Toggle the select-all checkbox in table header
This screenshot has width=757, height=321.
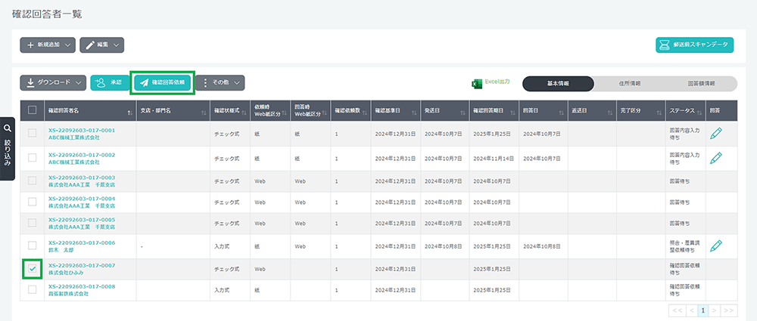coord(32,110)
